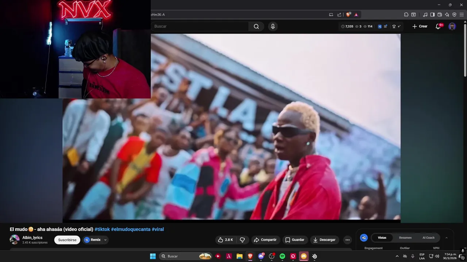Viewport: 467px width, 262px height.
Task: Click the tab search icon in toolbar
Action: [413, 15]
